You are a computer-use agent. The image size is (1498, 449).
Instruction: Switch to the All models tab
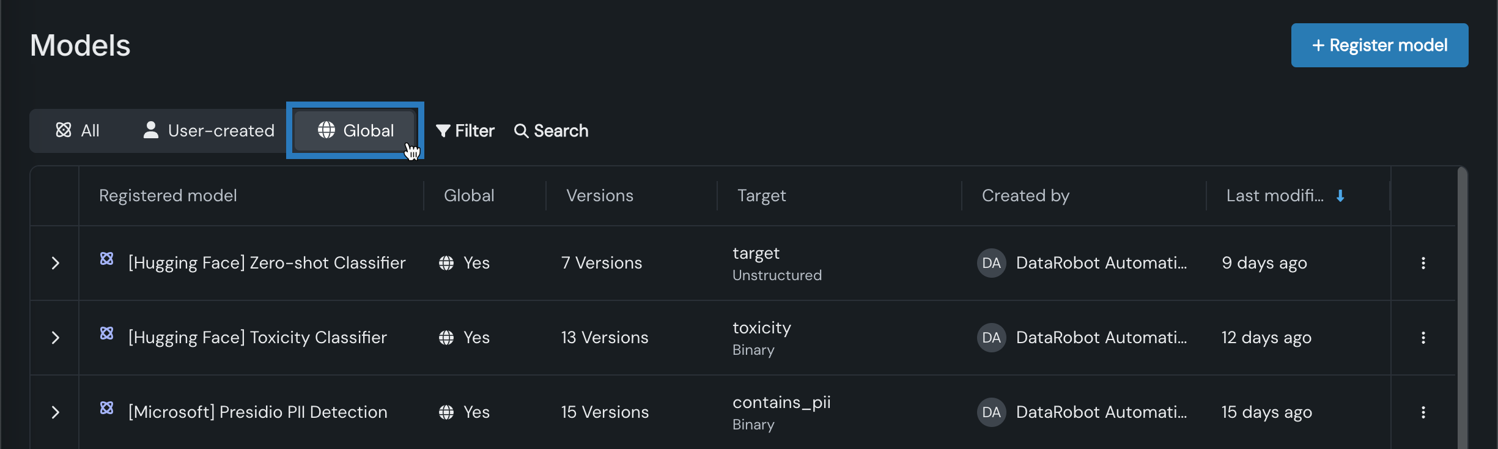[78, 131]
